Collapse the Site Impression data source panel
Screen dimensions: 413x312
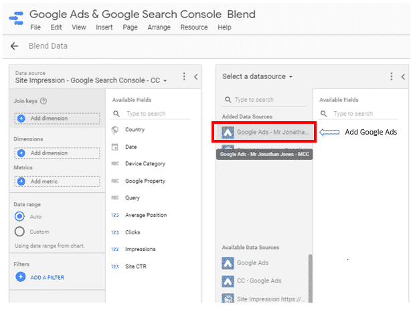click(195, 77)
